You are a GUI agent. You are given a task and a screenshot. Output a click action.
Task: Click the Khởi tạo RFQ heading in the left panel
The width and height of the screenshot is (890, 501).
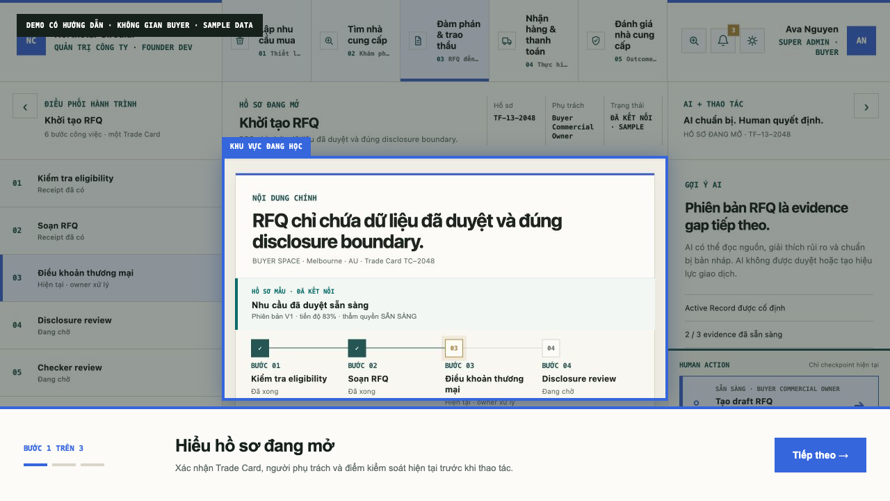[x=73, y=120]
